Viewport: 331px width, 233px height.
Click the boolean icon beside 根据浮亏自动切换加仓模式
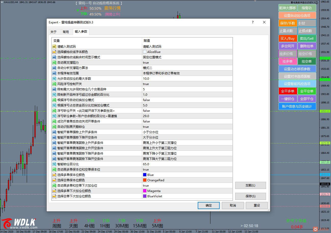tap(54, 100)
